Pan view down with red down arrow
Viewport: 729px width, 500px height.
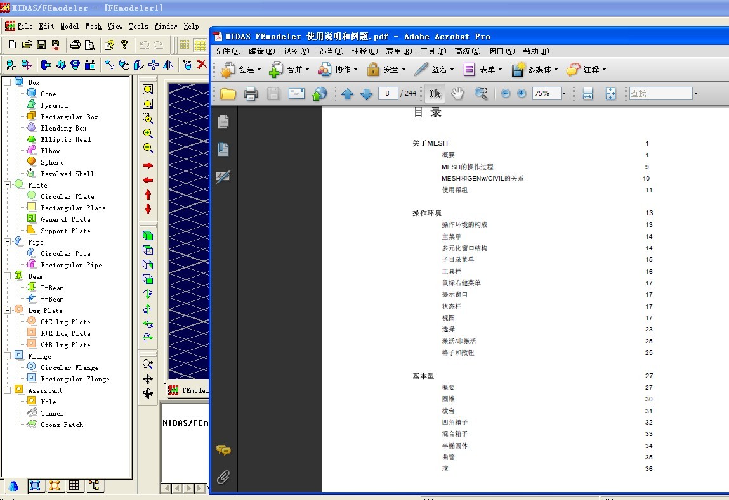pyautogui.click(x=148, y=209)
